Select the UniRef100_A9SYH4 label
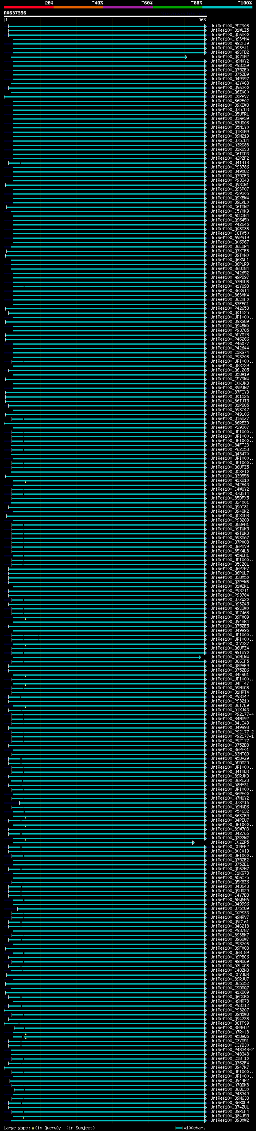Viewport: 256px width, 1131px height. coord(229,39)
